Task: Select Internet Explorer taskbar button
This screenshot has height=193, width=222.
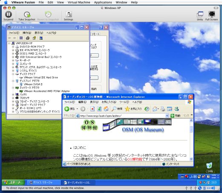Action: (x=78, y=182)
